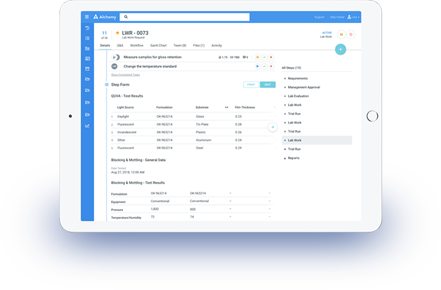Click the Incandescent cell in row 3

click(x=127, y=133)
